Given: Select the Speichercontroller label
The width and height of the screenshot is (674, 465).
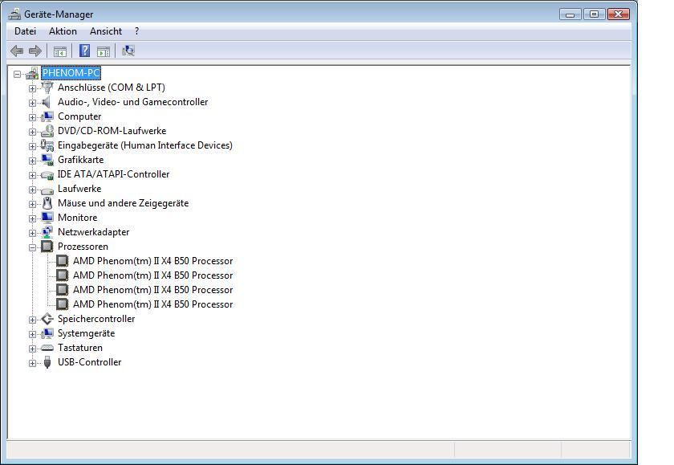Looking at the screenshot, I should coord(96,319).
